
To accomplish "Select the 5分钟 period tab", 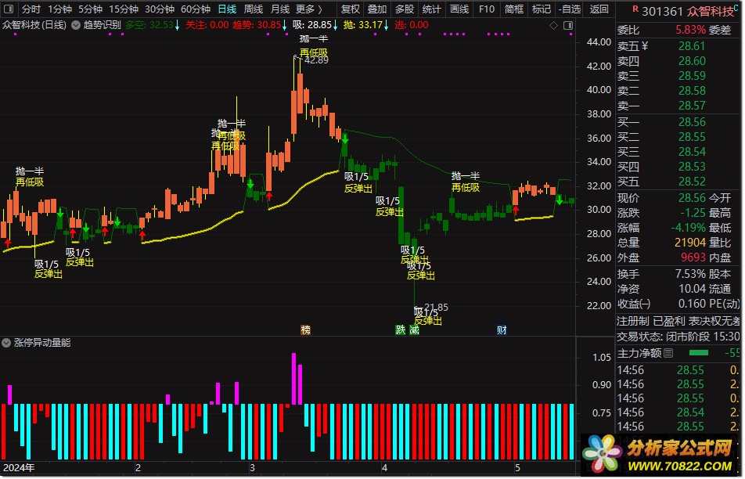I will coord(90,9).
